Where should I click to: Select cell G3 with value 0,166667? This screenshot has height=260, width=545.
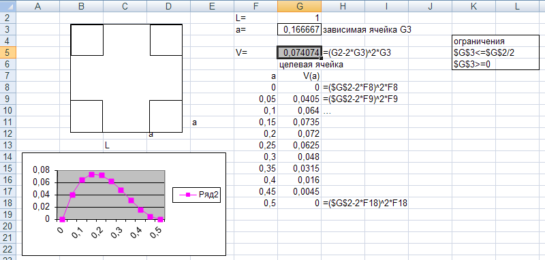(x=299, y=30)
